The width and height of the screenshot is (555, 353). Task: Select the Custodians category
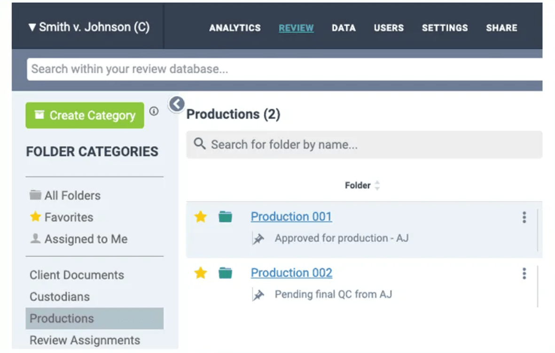pos(60,296)
